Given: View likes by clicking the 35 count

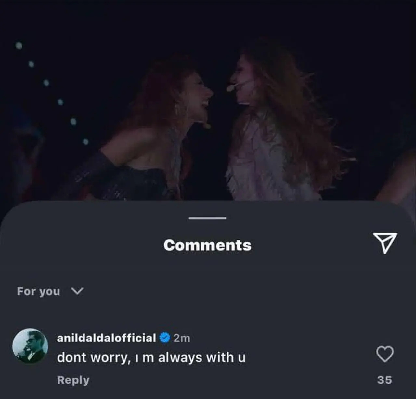Looking at the screenshot, I should pyautogui.click(x=384, y=380).
